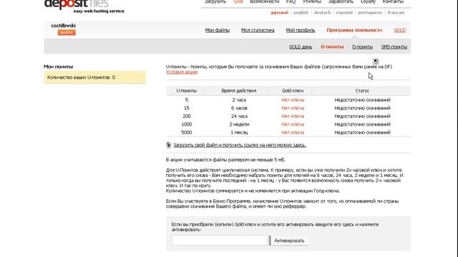Screen dimensions: 458x257
Task: Click Нет ключа in the 15-point row
Action: coord(293,108)
